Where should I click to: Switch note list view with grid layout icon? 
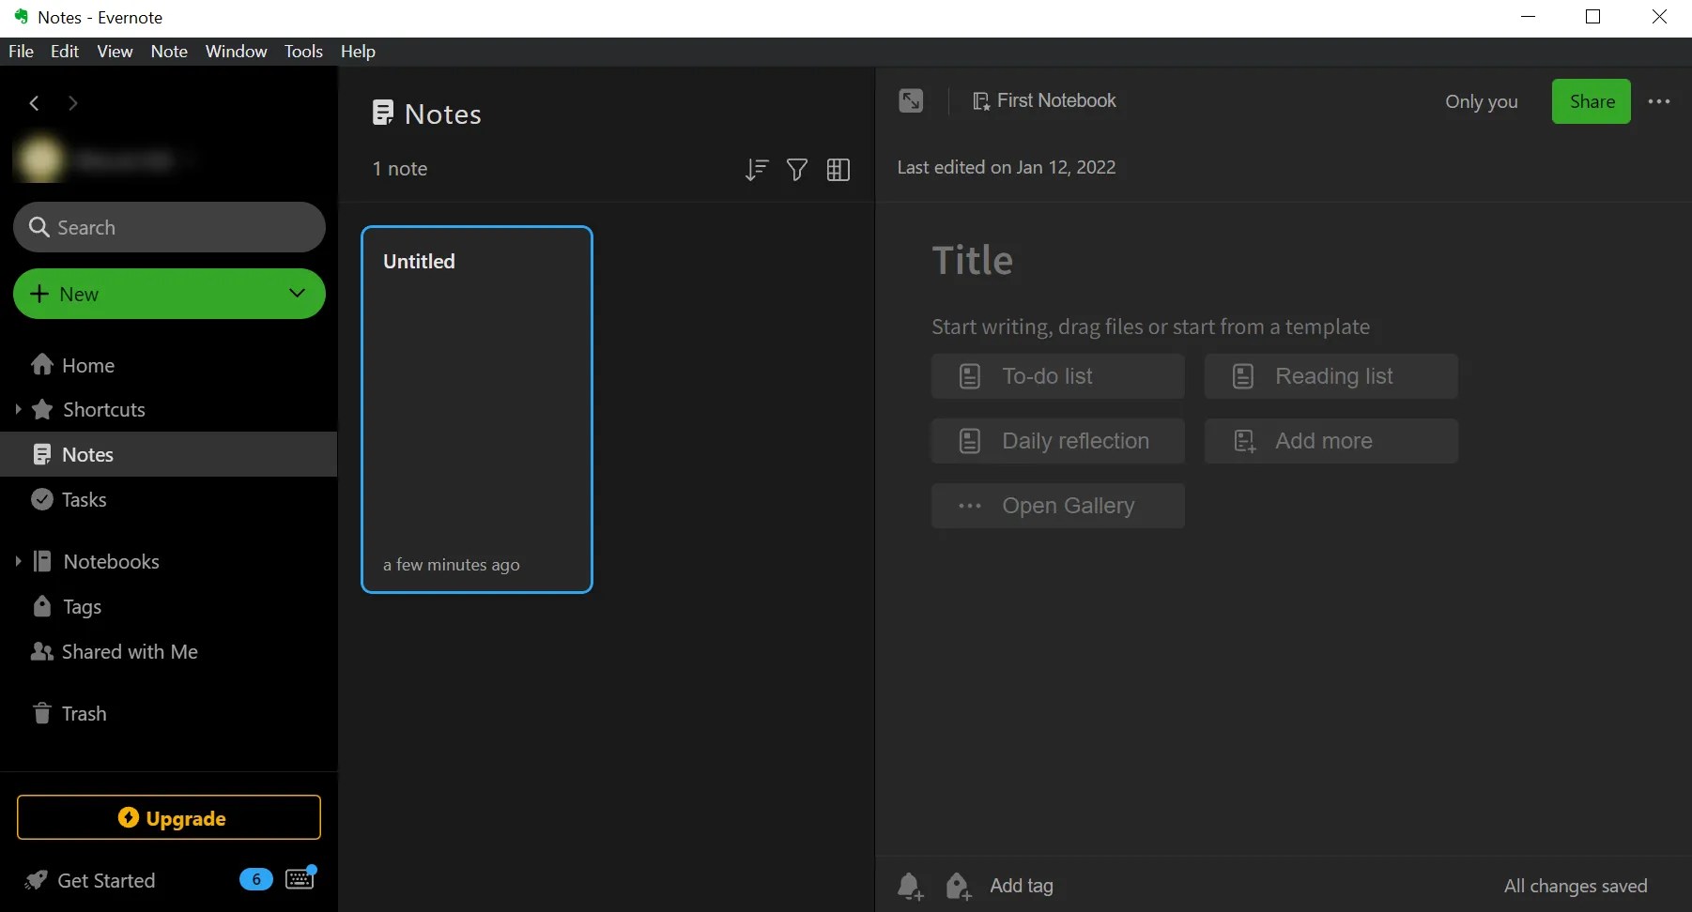click(838, 170)
